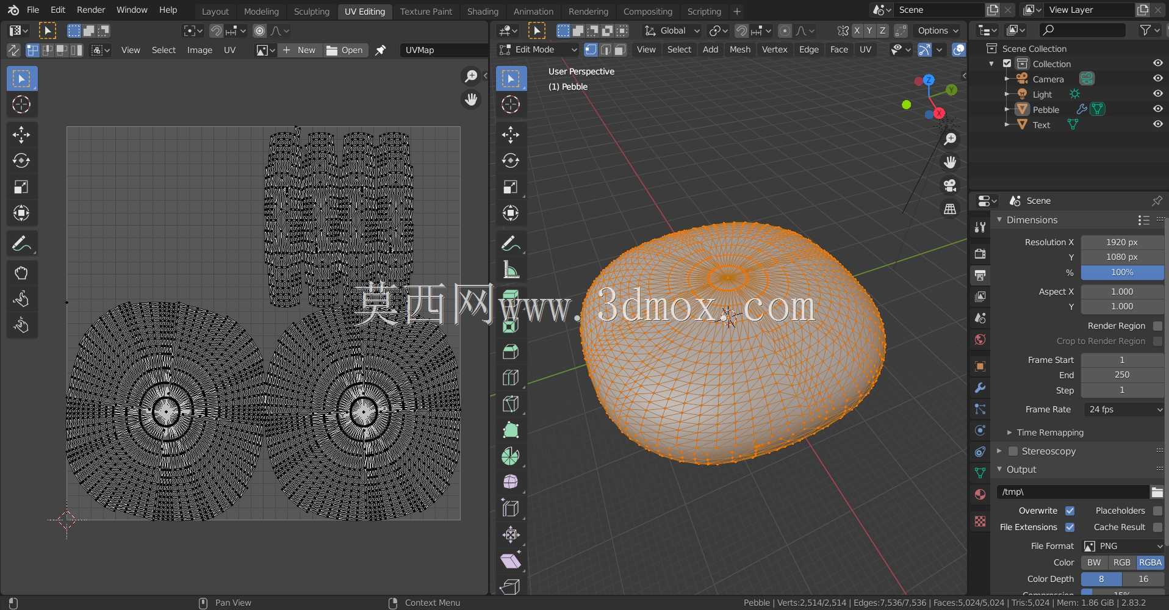
Task: Switch to the Shading workspace tab
Action: pos(483,11)
